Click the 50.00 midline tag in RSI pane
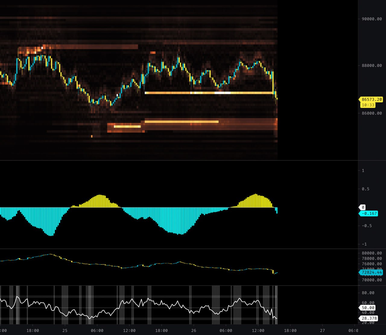The width and height of the screenshot is (386, 335). (x=367, y=308)
